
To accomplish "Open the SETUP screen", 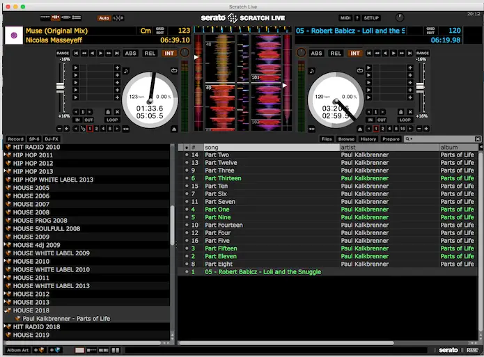I will point(371,18).
